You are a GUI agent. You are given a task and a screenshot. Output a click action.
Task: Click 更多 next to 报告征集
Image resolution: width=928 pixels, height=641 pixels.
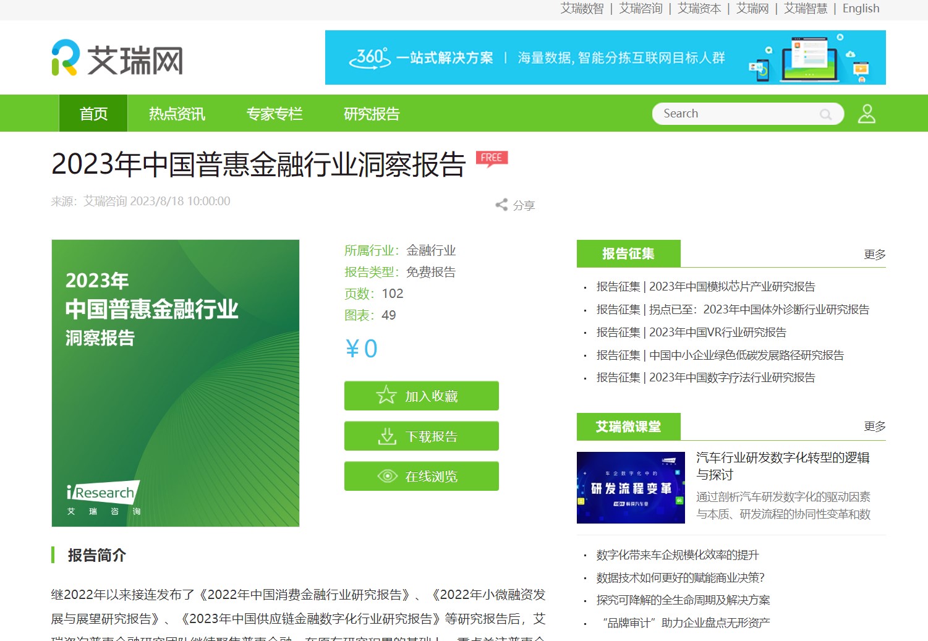[875, 255]
